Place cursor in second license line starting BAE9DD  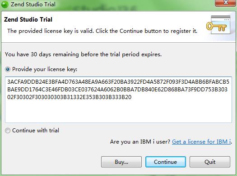117,90
